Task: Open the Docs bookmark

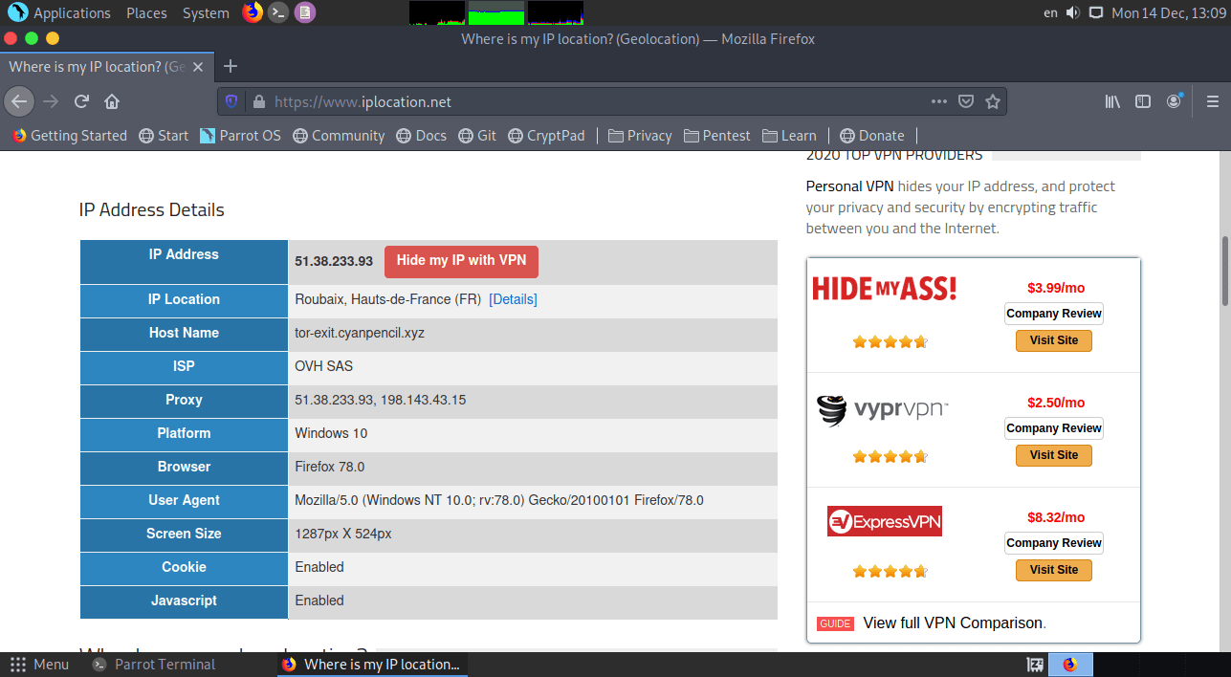Action: (x=421, y=136)
